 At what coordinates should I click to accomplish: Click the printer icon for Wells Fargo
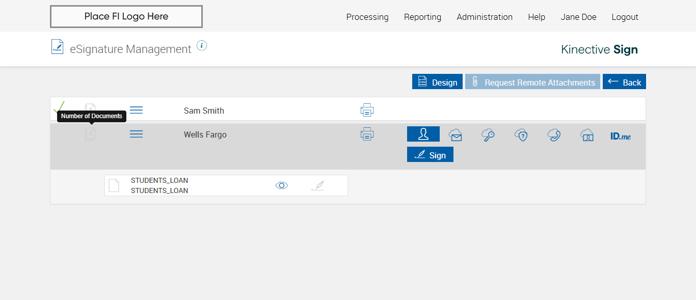point(367,134)
